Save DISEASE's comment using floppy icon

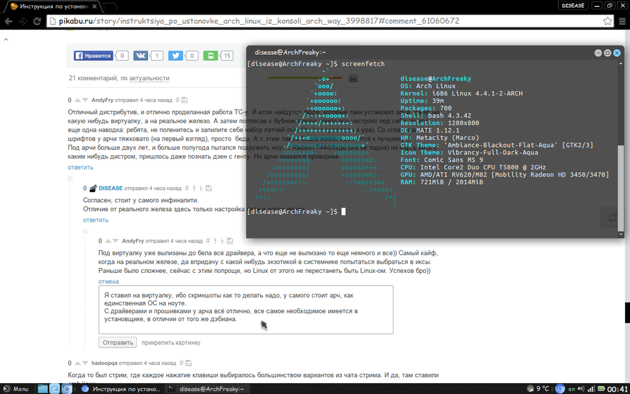(209, 188)
